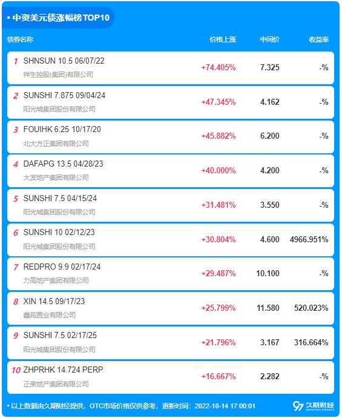Screen dimensions: 342x418
Task: Select SUNSHI 7.5 02/17/25 bond row
Action: (171, 343)
